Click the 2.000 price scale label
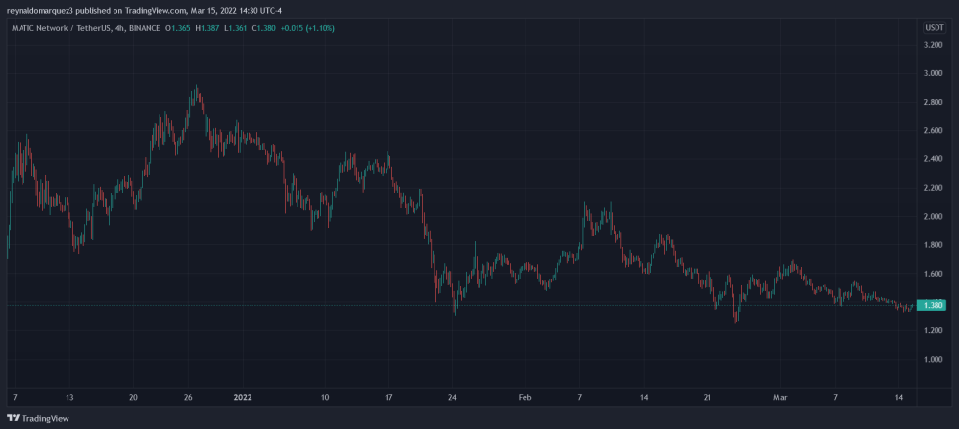 (934, 216)
